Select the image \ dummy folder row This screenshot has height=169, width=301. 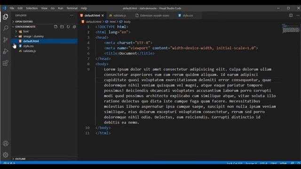point(44,36)
